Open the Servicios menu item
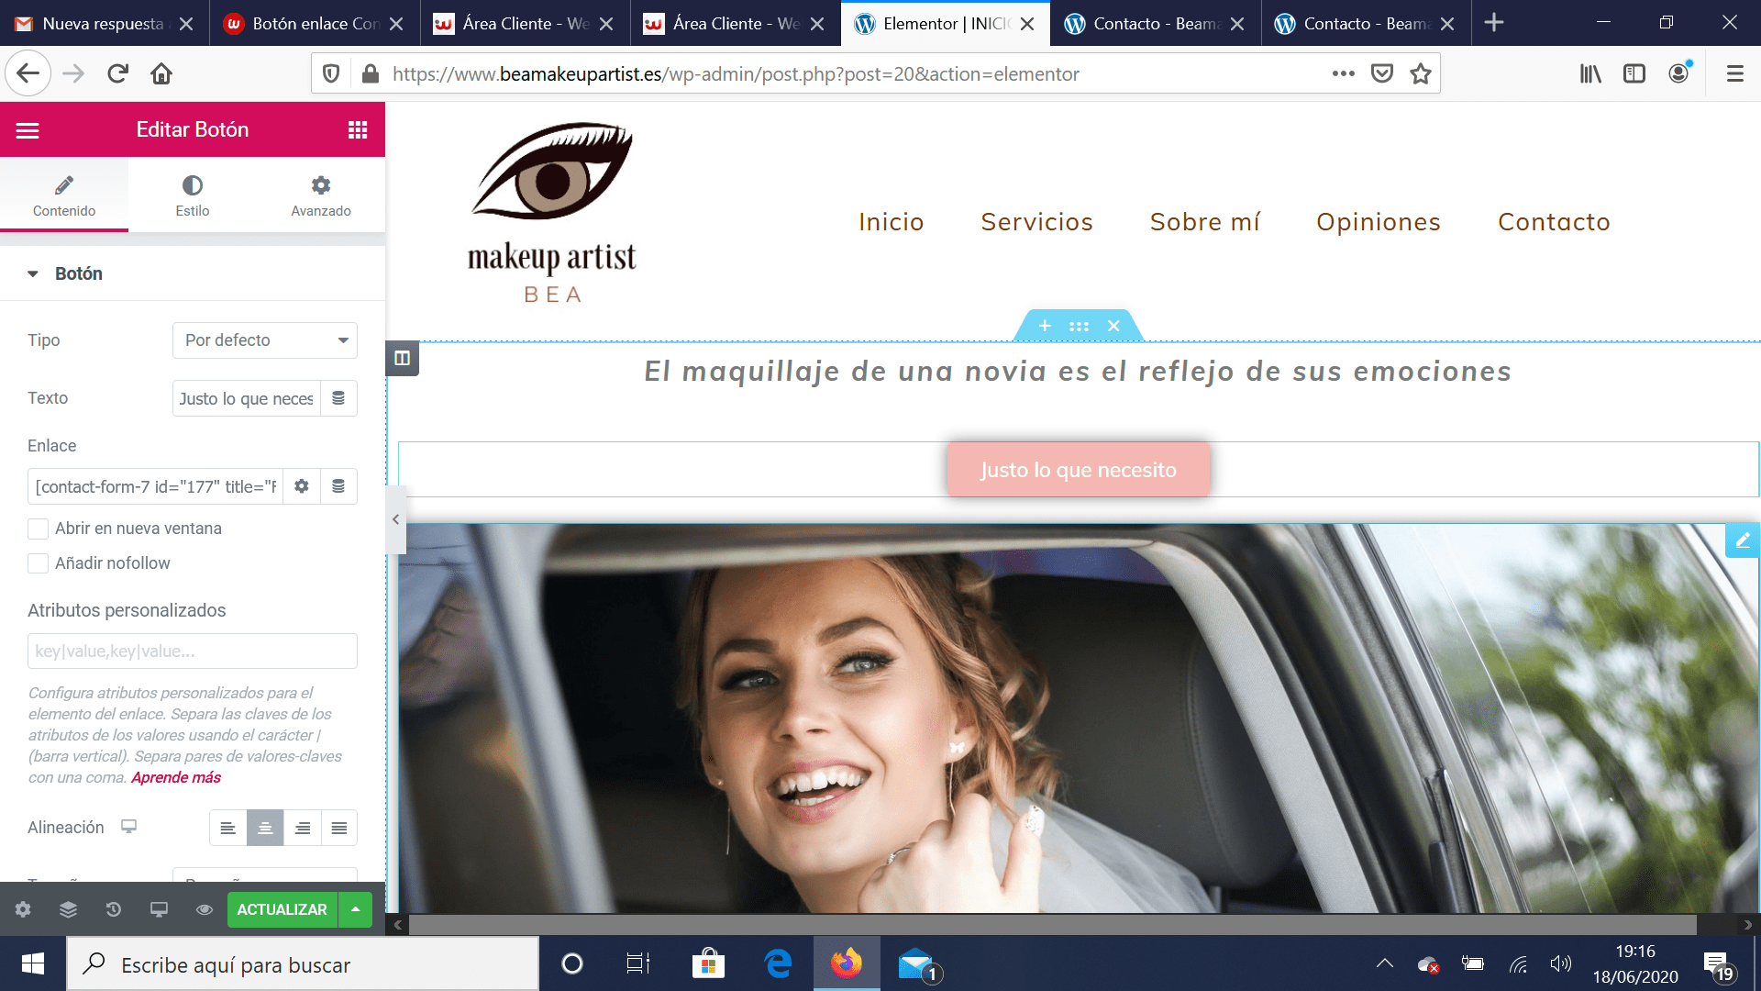The width and height of the screenshot is (1761, 991). pyautogui.click(x=1037, y=222)
